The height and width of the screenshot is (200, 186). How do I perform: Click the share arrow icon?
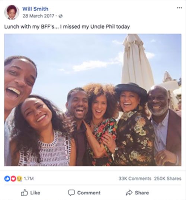[x=129, y=193]
